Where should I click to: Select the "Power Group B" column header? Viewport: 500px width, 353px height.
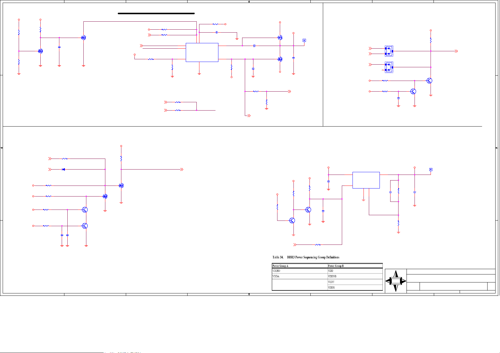tap(355, 266)
